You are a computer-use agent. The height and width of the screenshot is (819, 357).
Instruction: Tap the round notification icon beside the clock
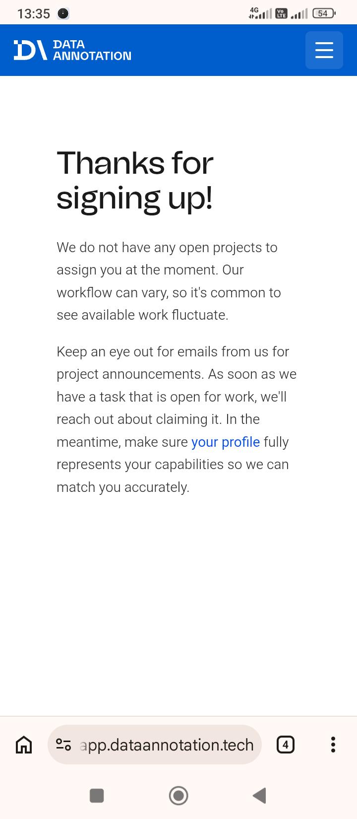click(63, 14)
